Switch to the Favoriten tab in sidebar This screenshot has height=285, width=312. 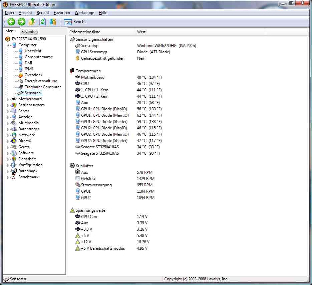coord(29,32)
